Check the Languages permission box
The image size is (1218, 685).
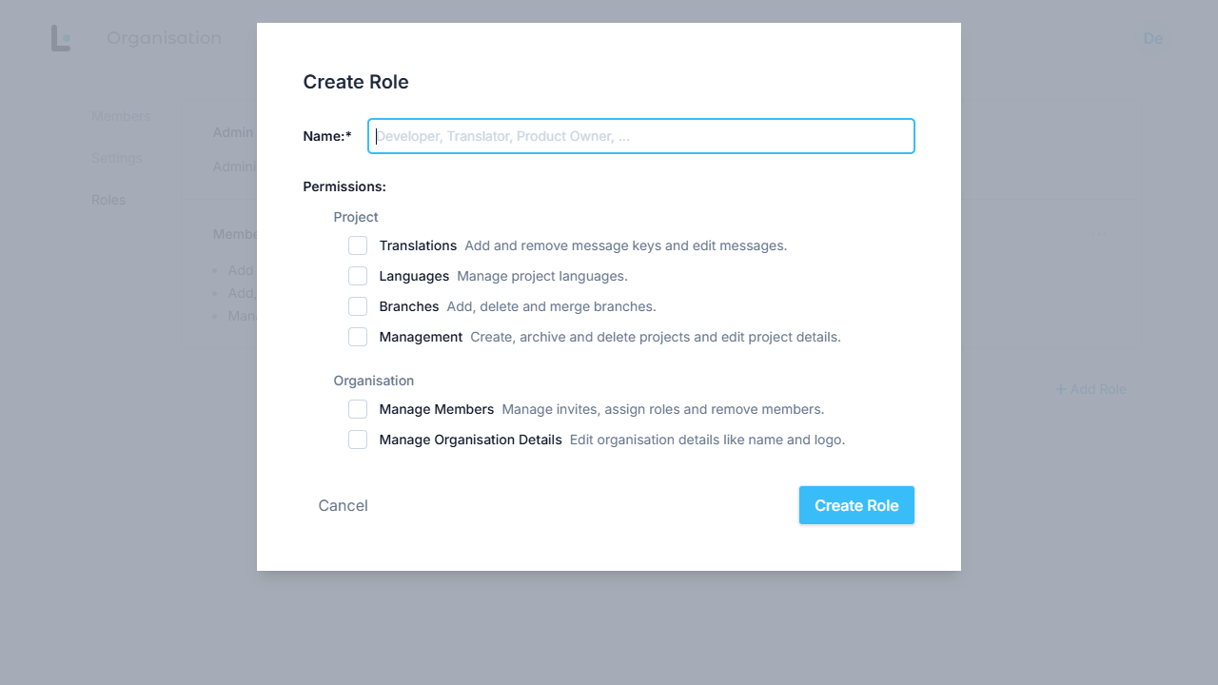click(358, 276)
